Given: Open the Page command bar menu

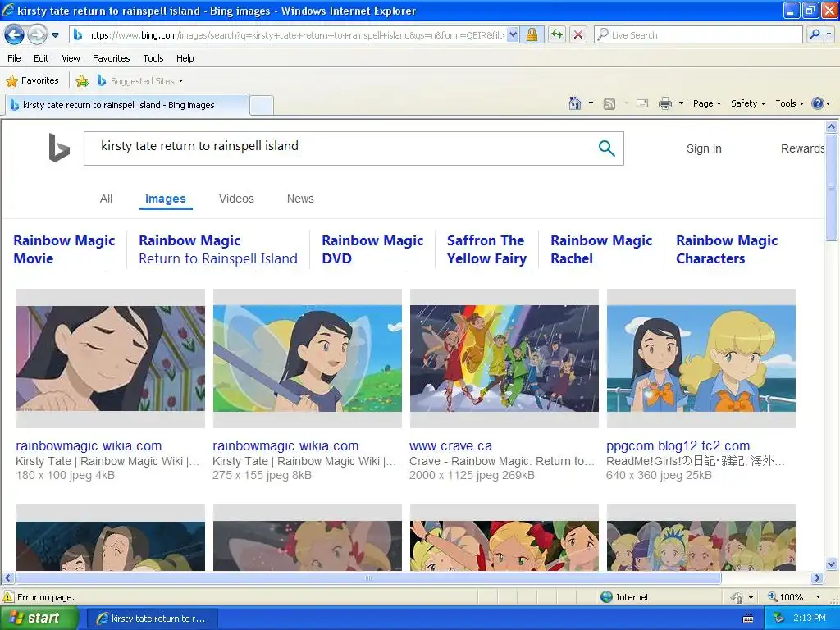Looking at the screenshot, I should tap(707, 104).
